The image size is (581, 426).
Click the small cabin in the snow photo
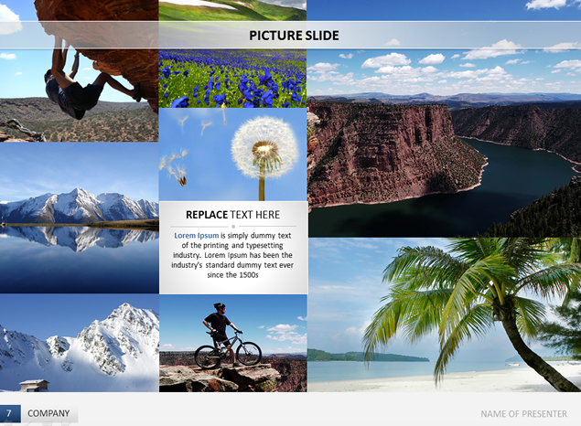[x=34, y=385]
